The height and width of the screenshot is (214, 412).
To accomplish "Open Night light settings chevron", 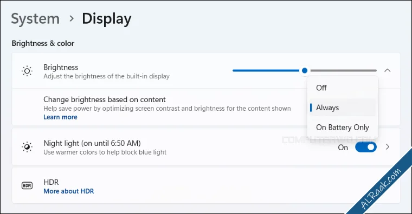I will (388, 147).
